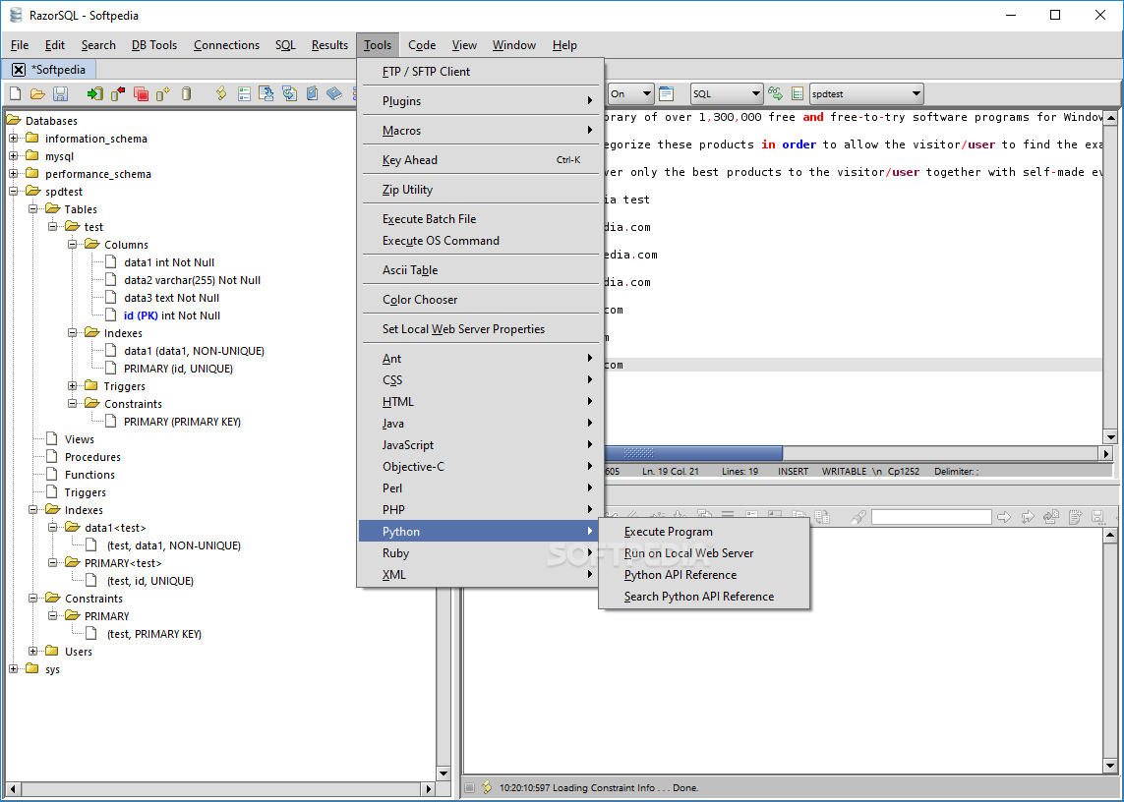
Task: Click the plain database cylinder icon
Action: 187,94
